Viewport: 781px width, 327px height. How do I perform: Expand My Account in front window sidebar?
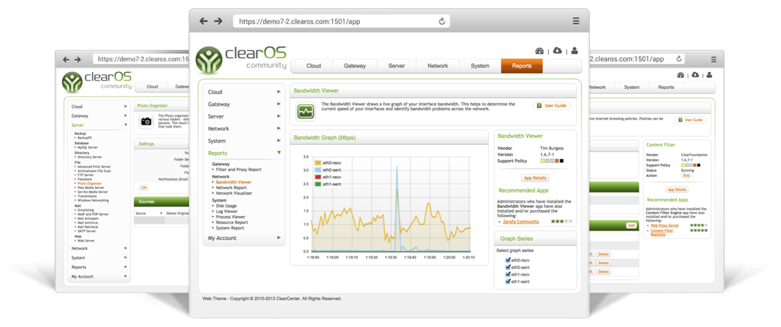[x=244, y=238]
